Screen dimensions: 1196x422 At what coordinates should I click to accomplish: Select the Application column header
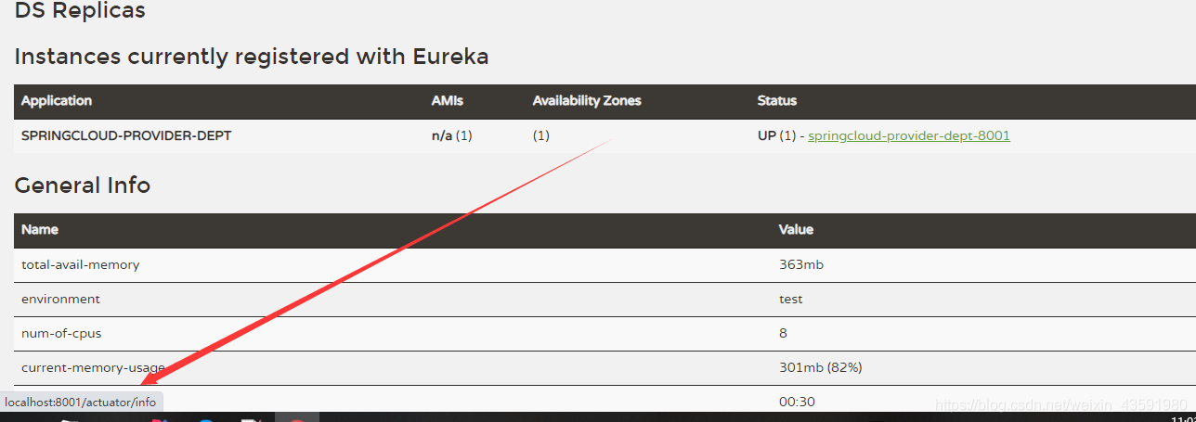pos(57,100)
